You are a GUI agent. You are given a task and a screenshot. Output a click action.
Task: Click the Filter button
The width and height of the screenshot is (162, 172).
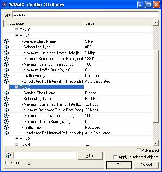click(90, 156)
